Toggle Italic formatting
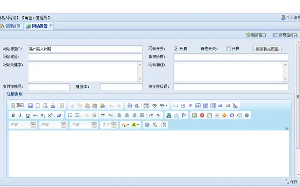 (x=20, y=115)
